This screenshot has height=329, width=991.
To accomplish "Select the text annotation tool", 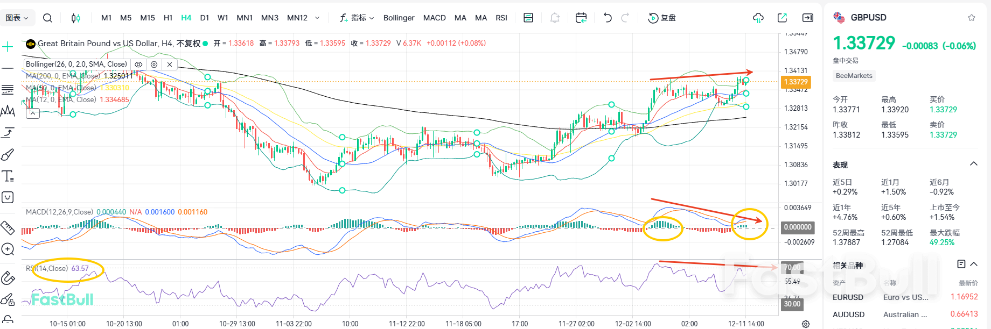I will click(8, 176).
